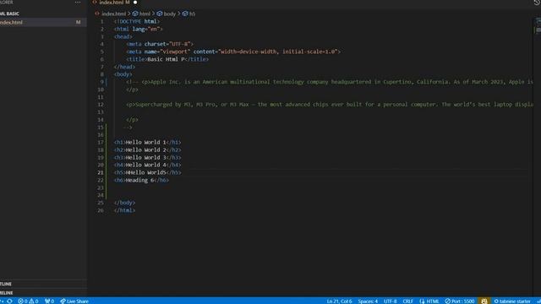Click the Hello World 2 h2 line

coord(147,149)
